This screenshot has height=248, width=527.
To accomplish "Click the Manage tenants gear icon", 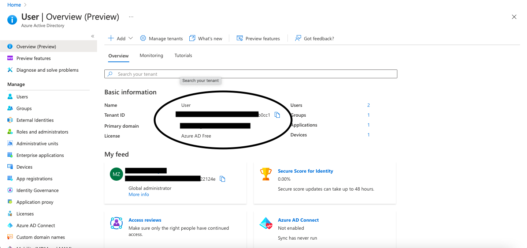I will coord(143,38).
